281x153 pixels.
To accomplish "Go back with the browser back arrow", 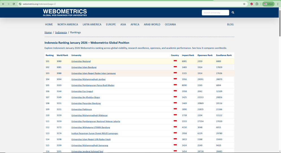I will pyautogui.click(x=3, y=4).
